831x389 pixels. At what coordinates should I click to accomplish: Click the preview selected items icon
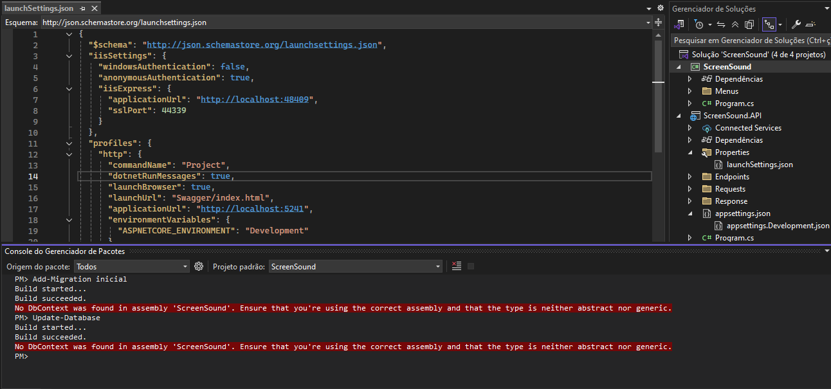[x=810, y=24]
